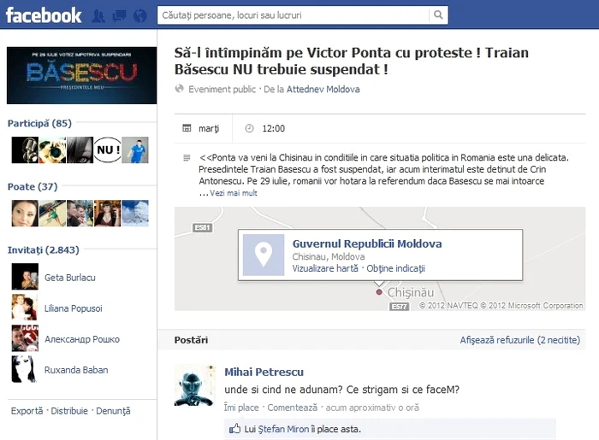Open friend requests icon in top bar
This screenshot has height=440, width=599.
98,16
